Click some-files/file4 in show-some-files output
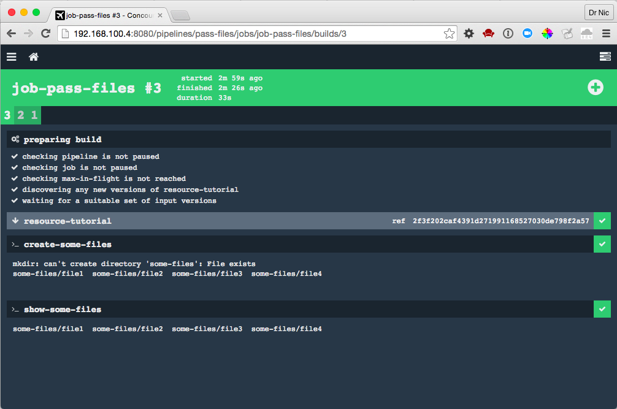617x409 pixels. pos(286,329)
